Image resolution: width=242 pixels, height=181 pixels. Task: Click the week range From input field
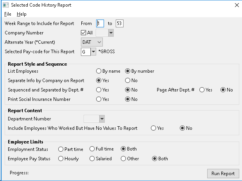pos(100,23)
